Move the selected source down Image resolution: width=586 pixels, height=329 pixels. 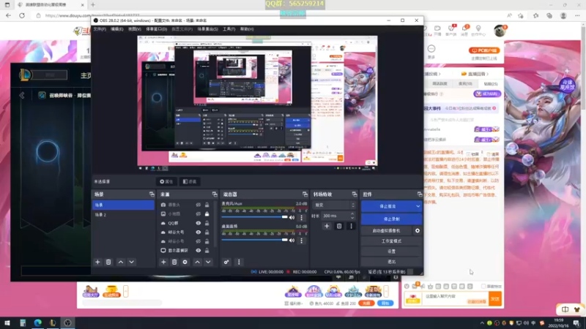[208, 262]
